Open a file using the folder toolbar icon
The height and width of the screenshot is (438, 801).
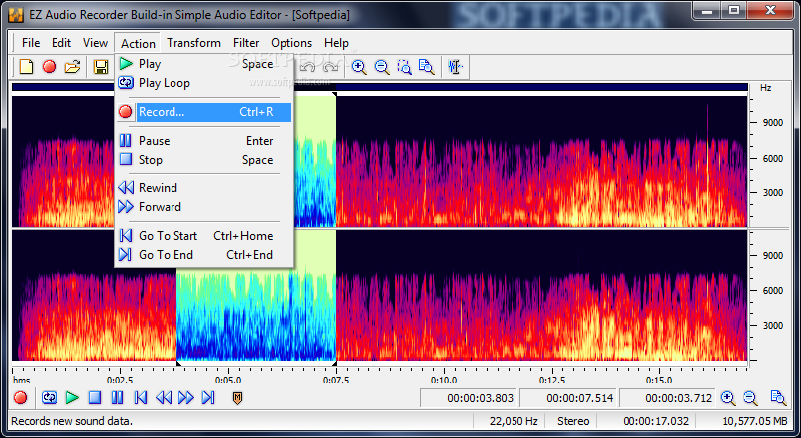pyautogui.click(x=73, y=66)
